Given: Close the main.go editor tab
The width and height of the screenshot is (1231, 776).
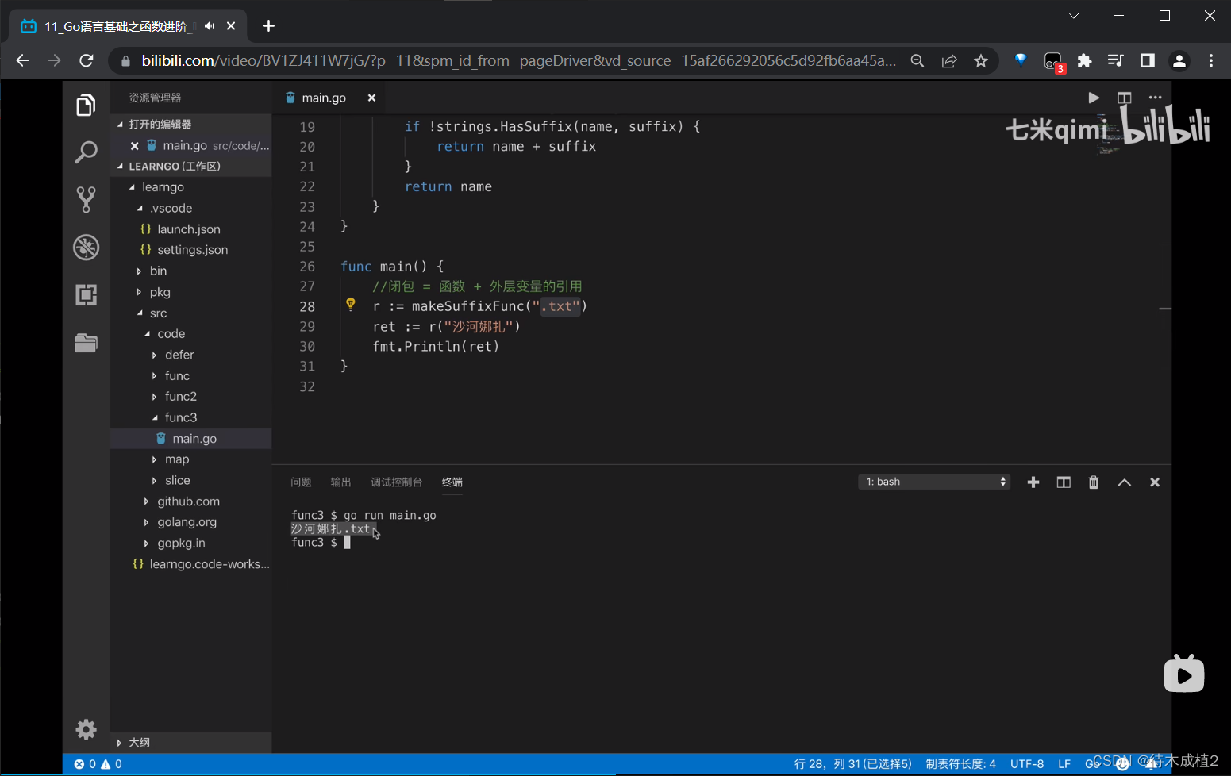Looking at the screenshot, I should (x=371, y=98).
